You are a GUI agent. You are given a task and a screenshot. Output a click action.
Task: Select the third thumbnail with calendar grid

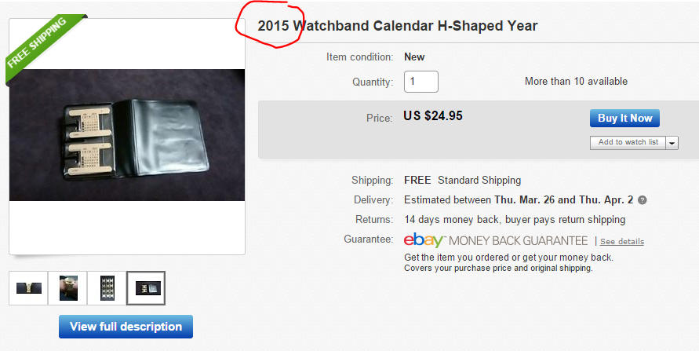pyautogui.click(x=107, y=289)
